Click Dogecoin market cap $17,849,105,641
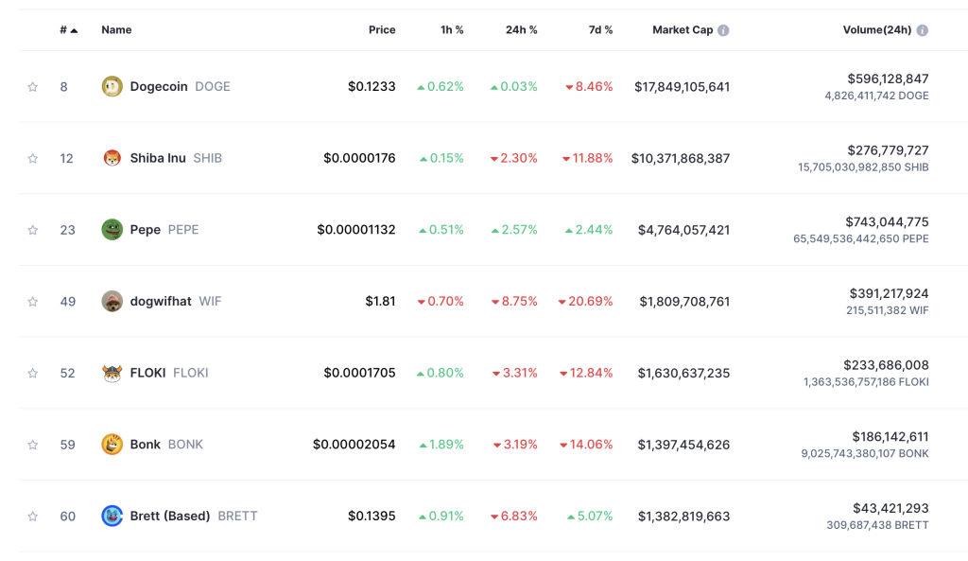 point(683,87)
